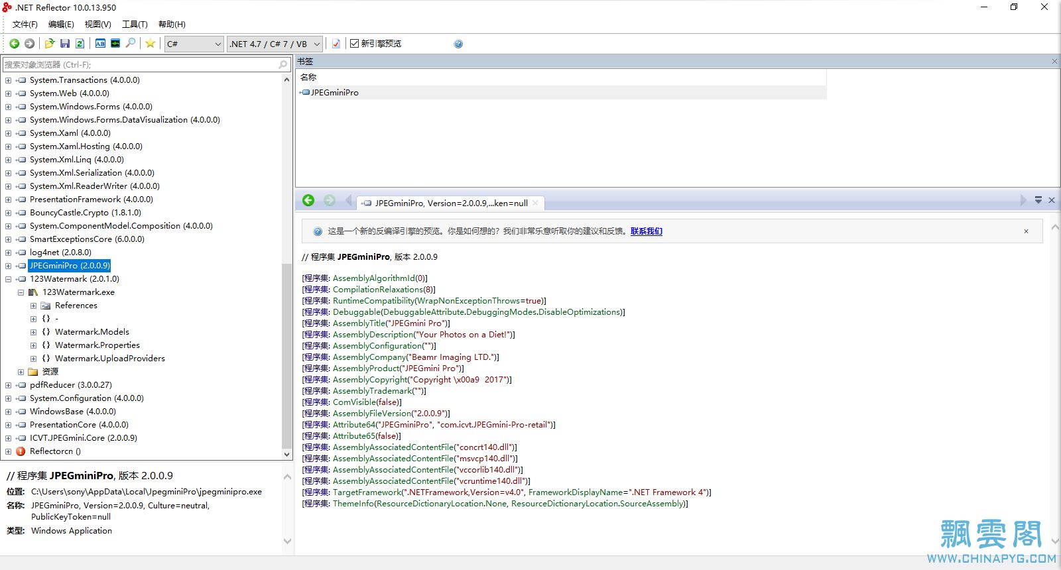Screen dimensions: 1061x570
Task: Click search magnifier inside object browser box
Action: (x=283, y=64)
